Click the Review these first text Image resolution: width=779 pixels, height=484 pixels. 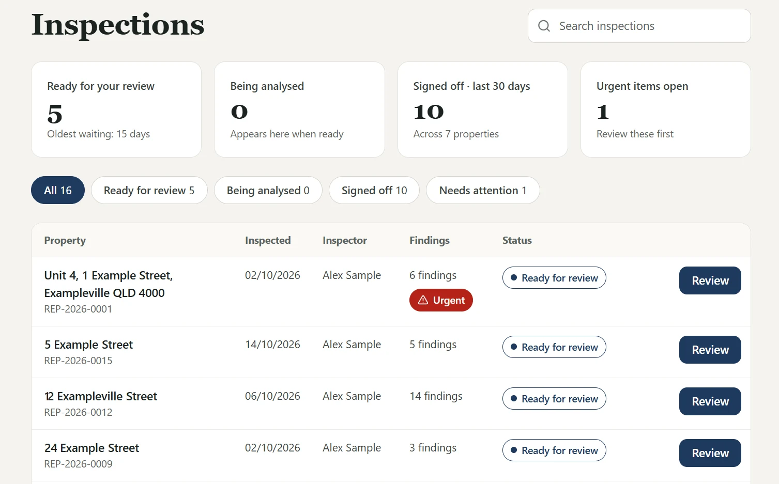[635, 134]
